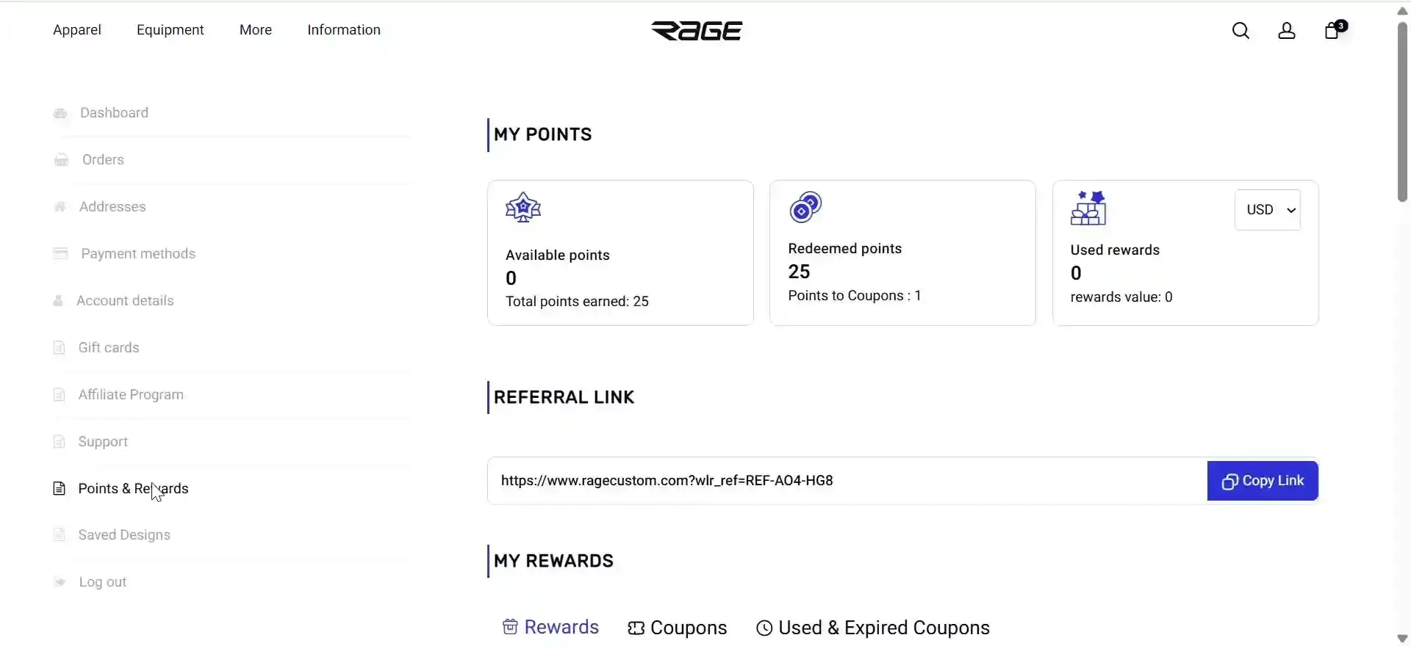Viewport: 1411px width, 646px height.
Task: Go to Orders in the sidebar
Action: coord(103,160)
